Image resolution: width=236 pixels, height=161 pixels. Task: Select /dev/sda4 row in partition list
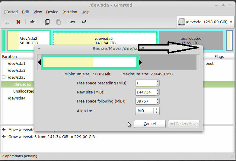pyautogui.click(x=17, y=98)
